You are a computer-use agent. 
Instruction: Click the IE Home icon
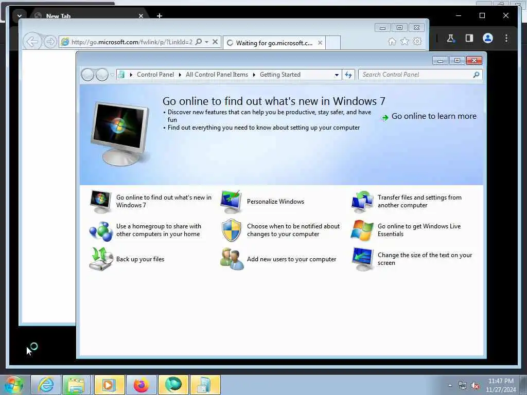tap(392, 42)
